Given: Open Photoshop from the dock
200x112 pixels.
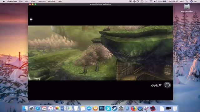Looking at the screenshot, I should click(102, 108).
